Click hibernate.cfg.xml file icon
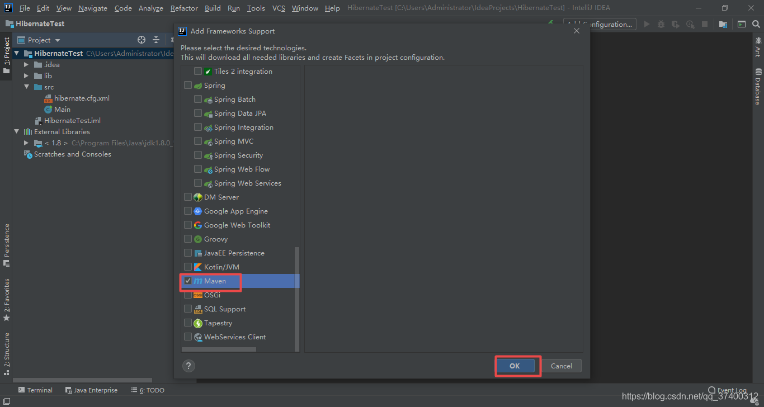This screenshot has width=764, height=407. [x=49, y=98]
